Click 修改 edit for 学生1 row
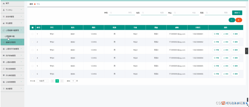Viewport: 249px width, 107px height. pos(226,34)
